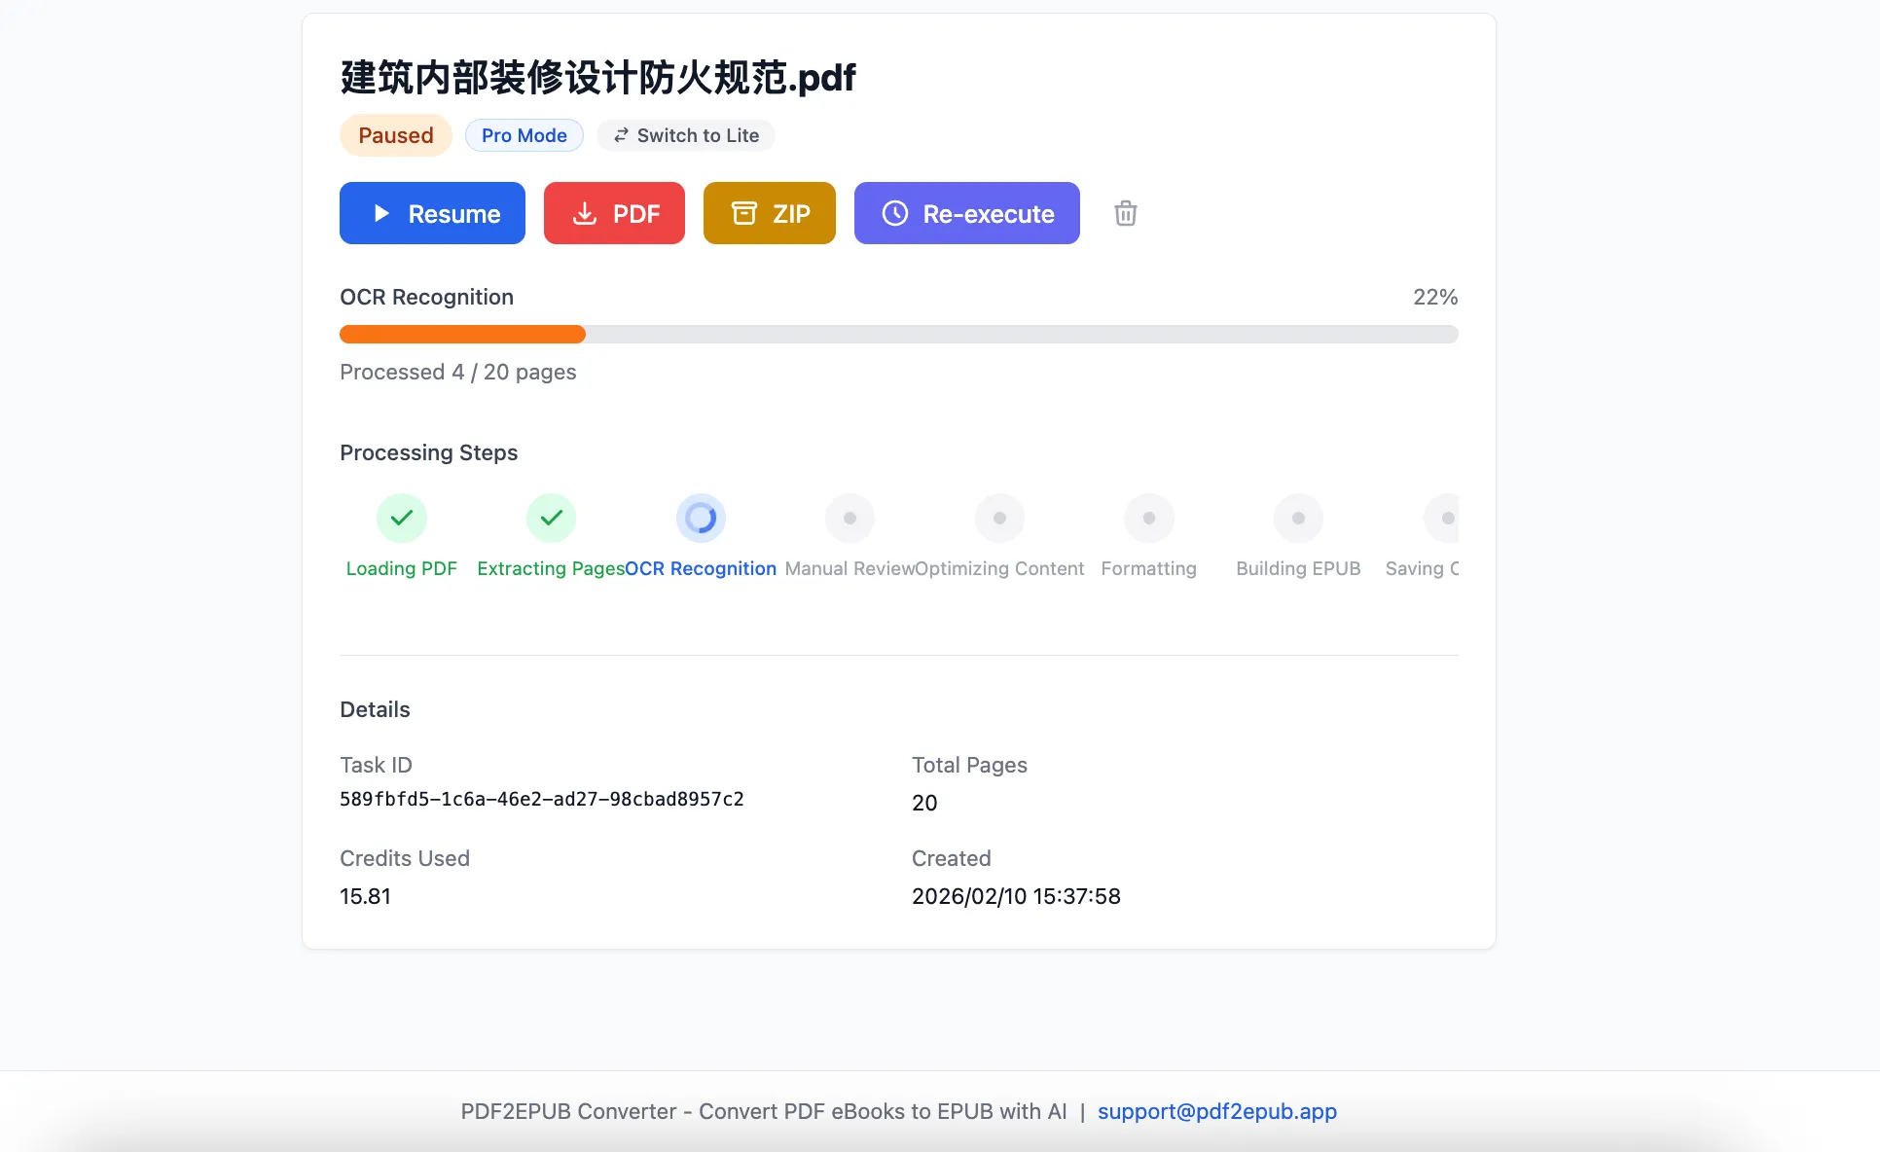Delete the task with the trash icon
The image size is (1880, 1152).
click(x=1125, y=213)
